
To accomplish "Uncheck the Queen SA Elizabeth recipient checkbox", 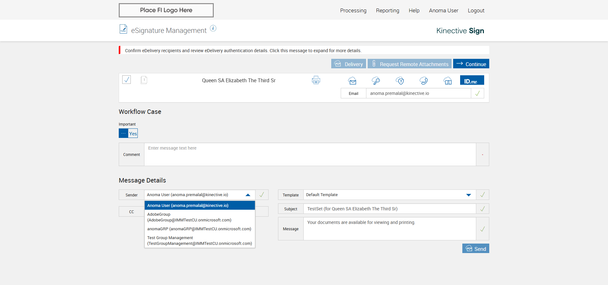I will (x=127, y=80).
